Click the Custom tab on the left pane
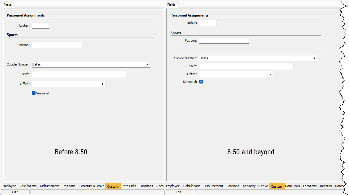 coord(113,186)
